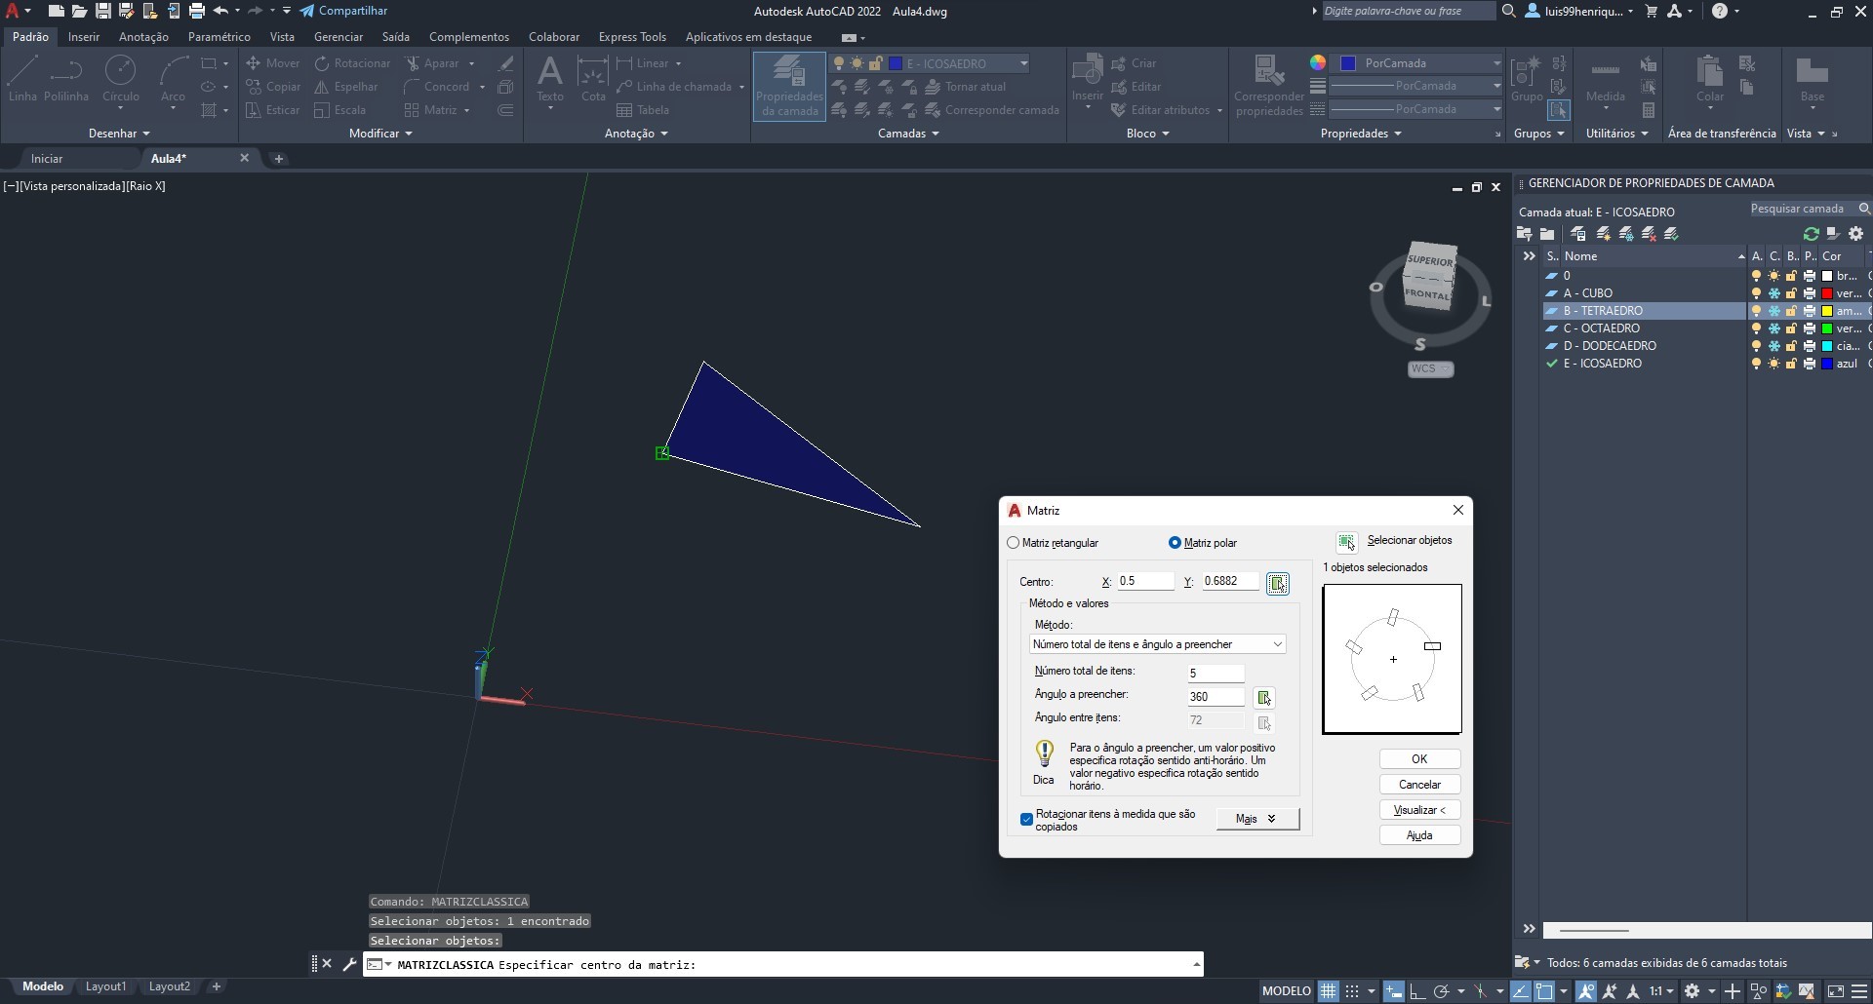This screenshot has height=1004, width=1873.
Task: Toggle lock icon of D - DODECAEDRO layer
Action: (x=1791, y=346)
